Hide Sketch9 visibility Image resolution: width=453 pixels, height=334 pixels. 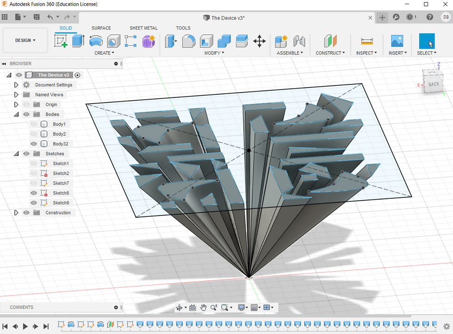click(x=34, y=203)
